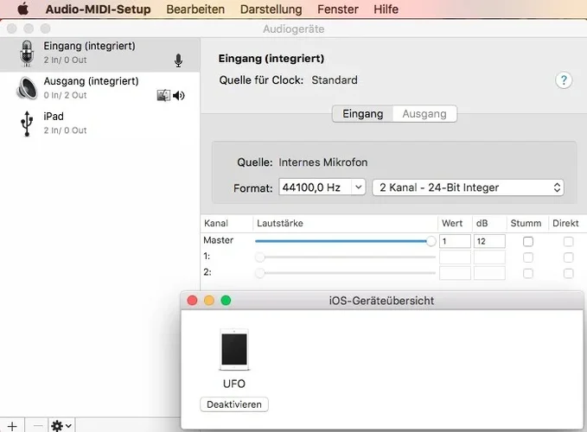Open the 2 Kanal - 24-Bit Integer format popup
587x432 pixels.
click(468, 187)
